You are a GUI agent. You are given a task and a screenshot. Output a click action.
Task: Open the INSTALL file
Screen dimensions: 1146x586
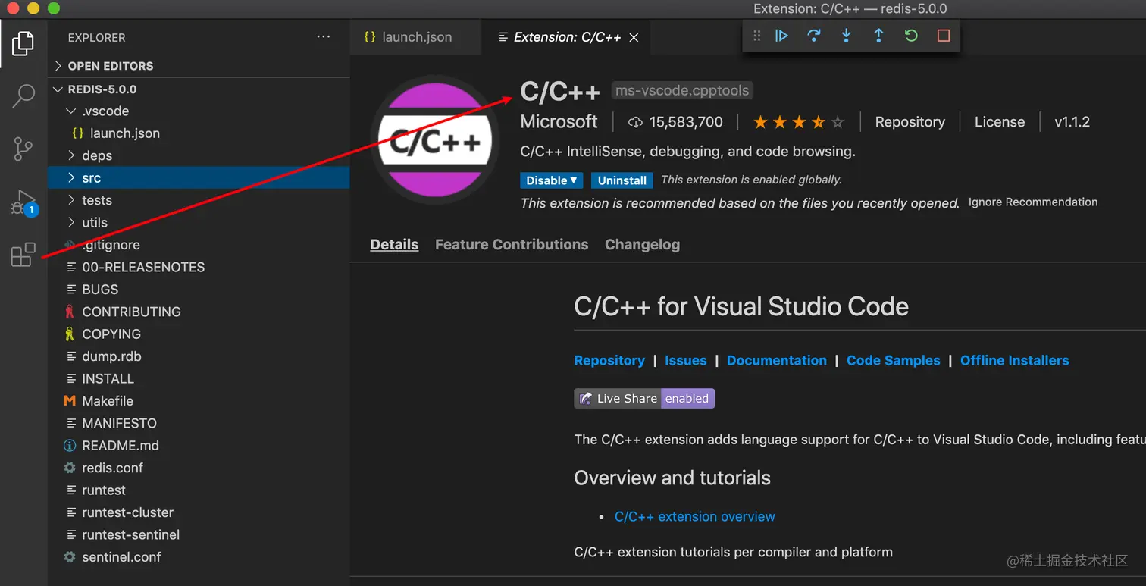199,378
